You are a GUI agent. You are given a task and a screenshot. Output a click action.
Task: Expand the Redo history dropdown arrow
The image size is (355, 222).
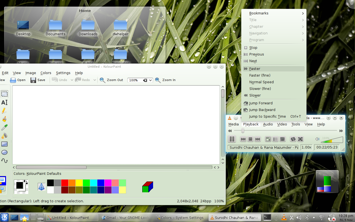[95, 80]
